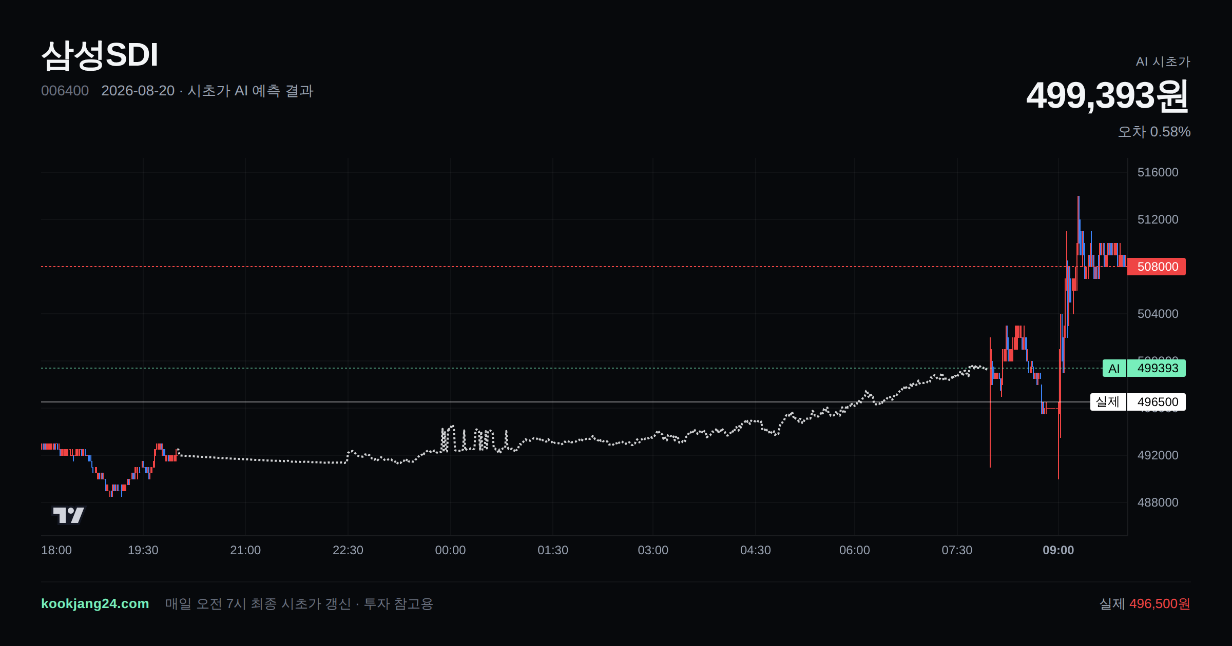This screenshot has width=1232, height=646.
Task: Click the TradingView logo icon
Action: pyautogui.click(x=69, y=515)
